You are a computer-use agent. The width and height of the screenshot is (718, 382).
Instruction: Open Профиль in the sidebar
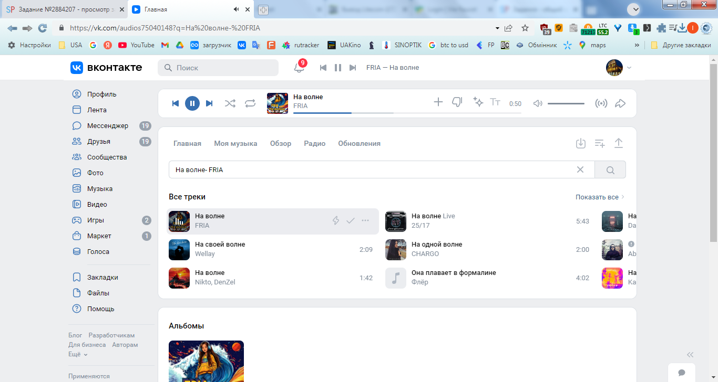click(x=102, y=94)
